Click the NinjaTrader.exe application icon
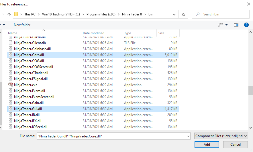Image resolution: width=253 pixels, height=152 pixels. click(x=11, y=85)
